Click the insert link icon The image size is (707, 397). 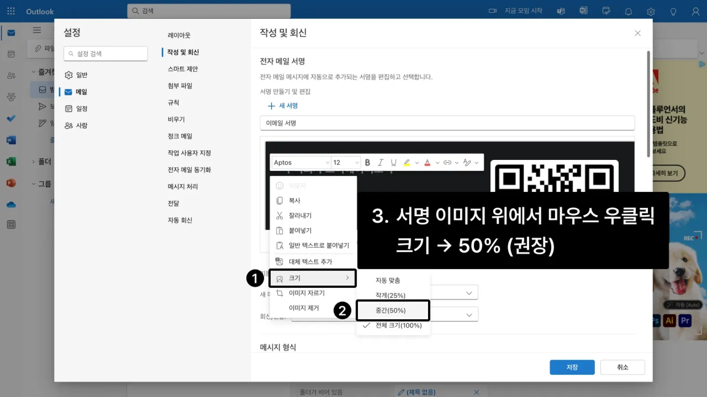pos(447,162)
